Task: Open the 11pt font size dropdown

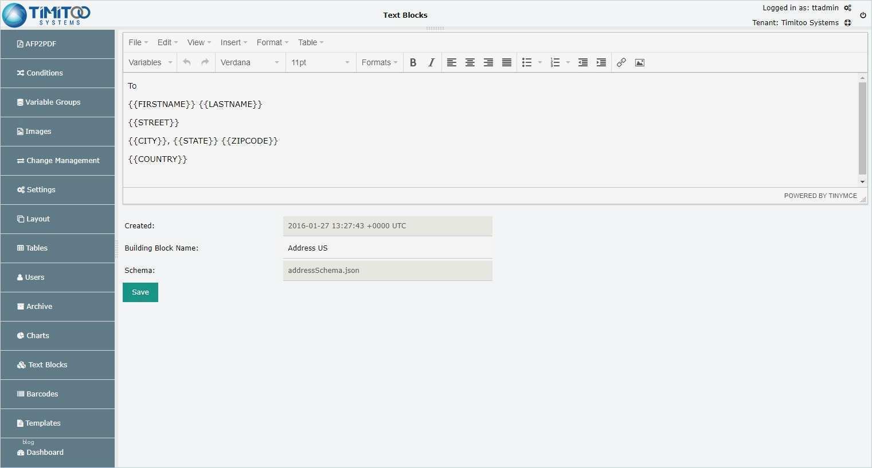Action: (320, 62)
